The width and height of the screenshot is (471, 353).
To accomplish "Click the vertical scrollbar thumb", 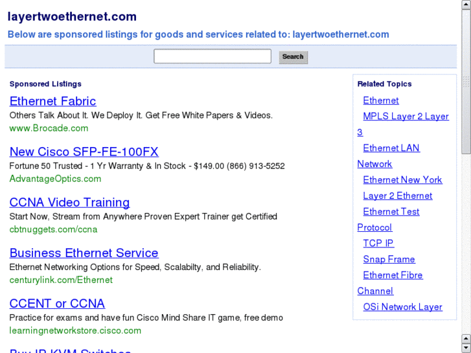I will point(466,82).
